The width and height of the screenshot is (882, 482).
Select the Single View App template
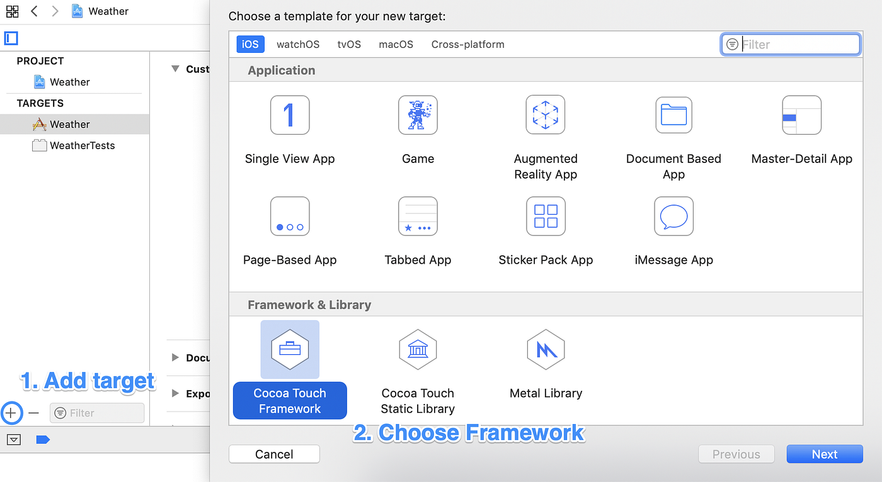[290, 126]
